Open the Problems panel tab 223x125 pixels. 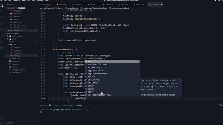pyautogui.click(x=46, y=105)
